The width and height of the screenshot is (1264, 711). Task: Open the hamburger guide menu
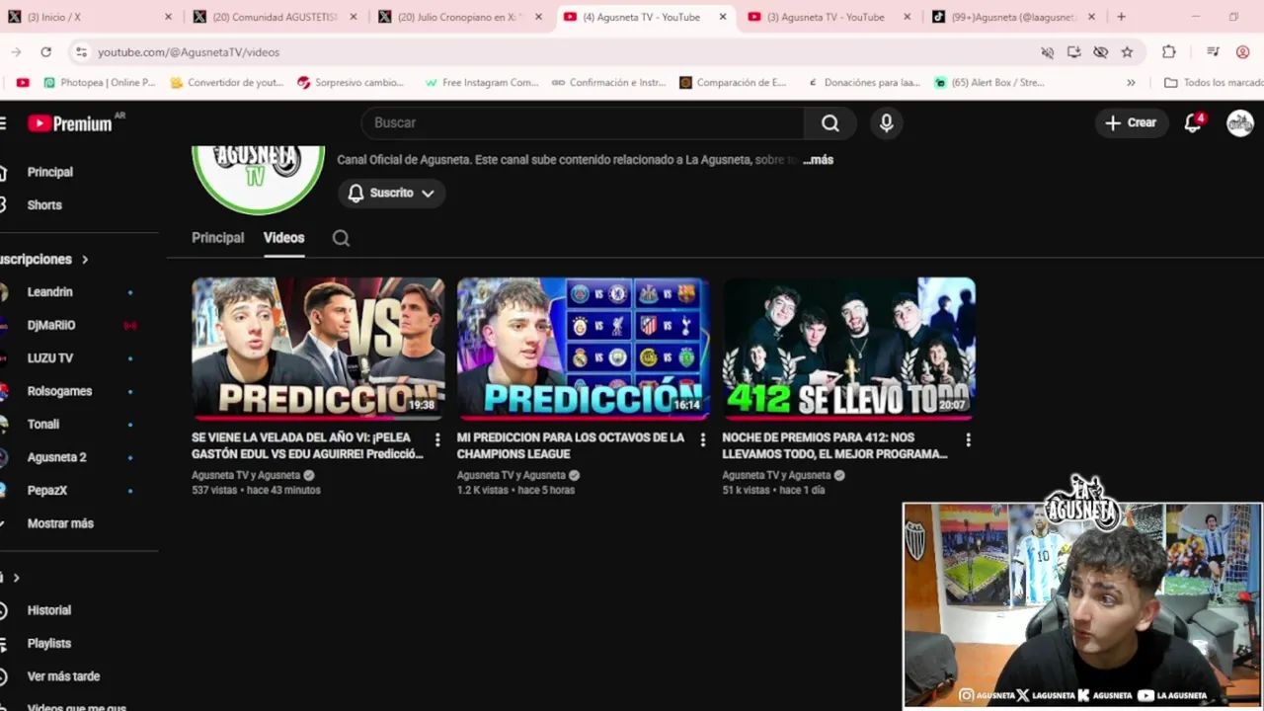(4, 123)
